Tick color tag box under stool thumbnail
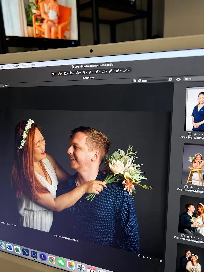The width and height of the screenshot is (204, 272). point(186,187)
